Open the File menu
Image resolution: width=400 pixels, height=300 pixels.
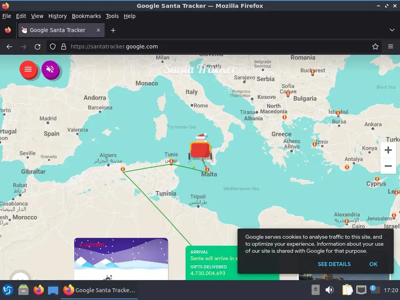[x=7, y=16]
